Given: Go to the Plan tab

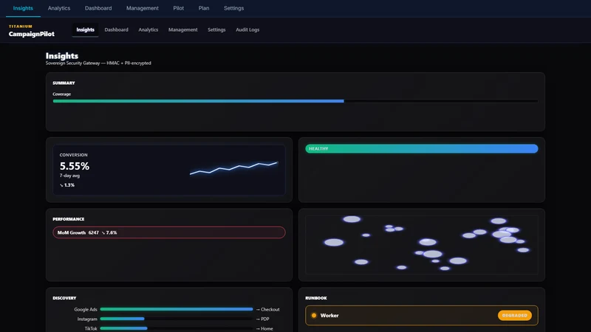Looking at the screenshot, I should click(204, 8).
